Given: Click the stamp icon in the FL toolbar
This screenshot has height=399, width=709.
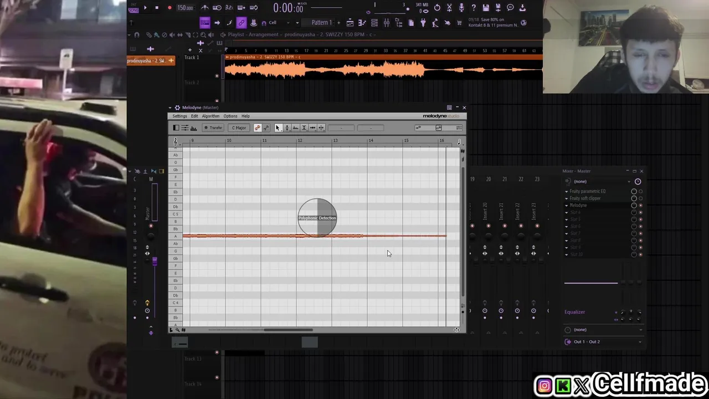Looking at the screenshot, I should (x=253, y=23).
